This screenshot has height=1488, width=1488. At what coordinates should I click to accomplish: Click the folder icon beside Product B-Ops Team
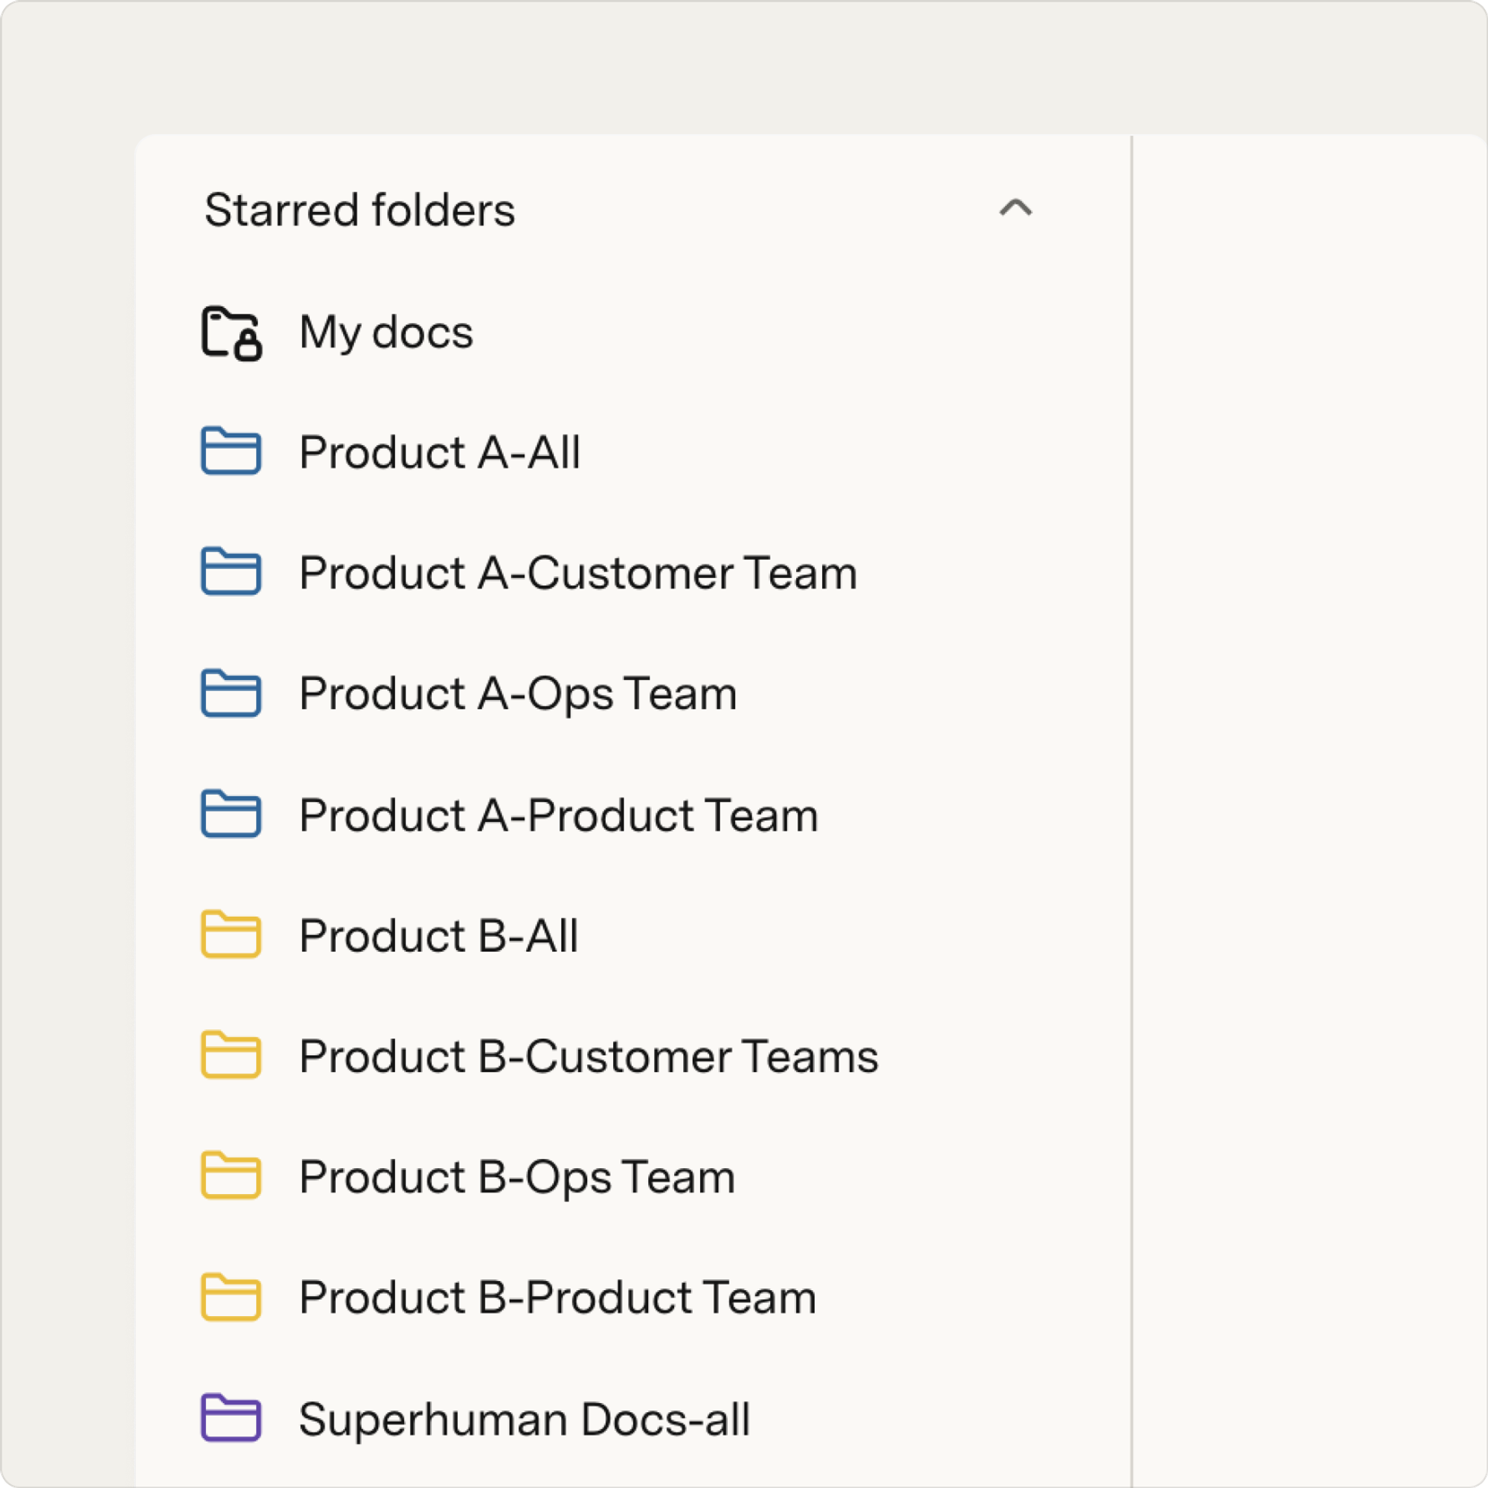click(x=231, y=1176)
